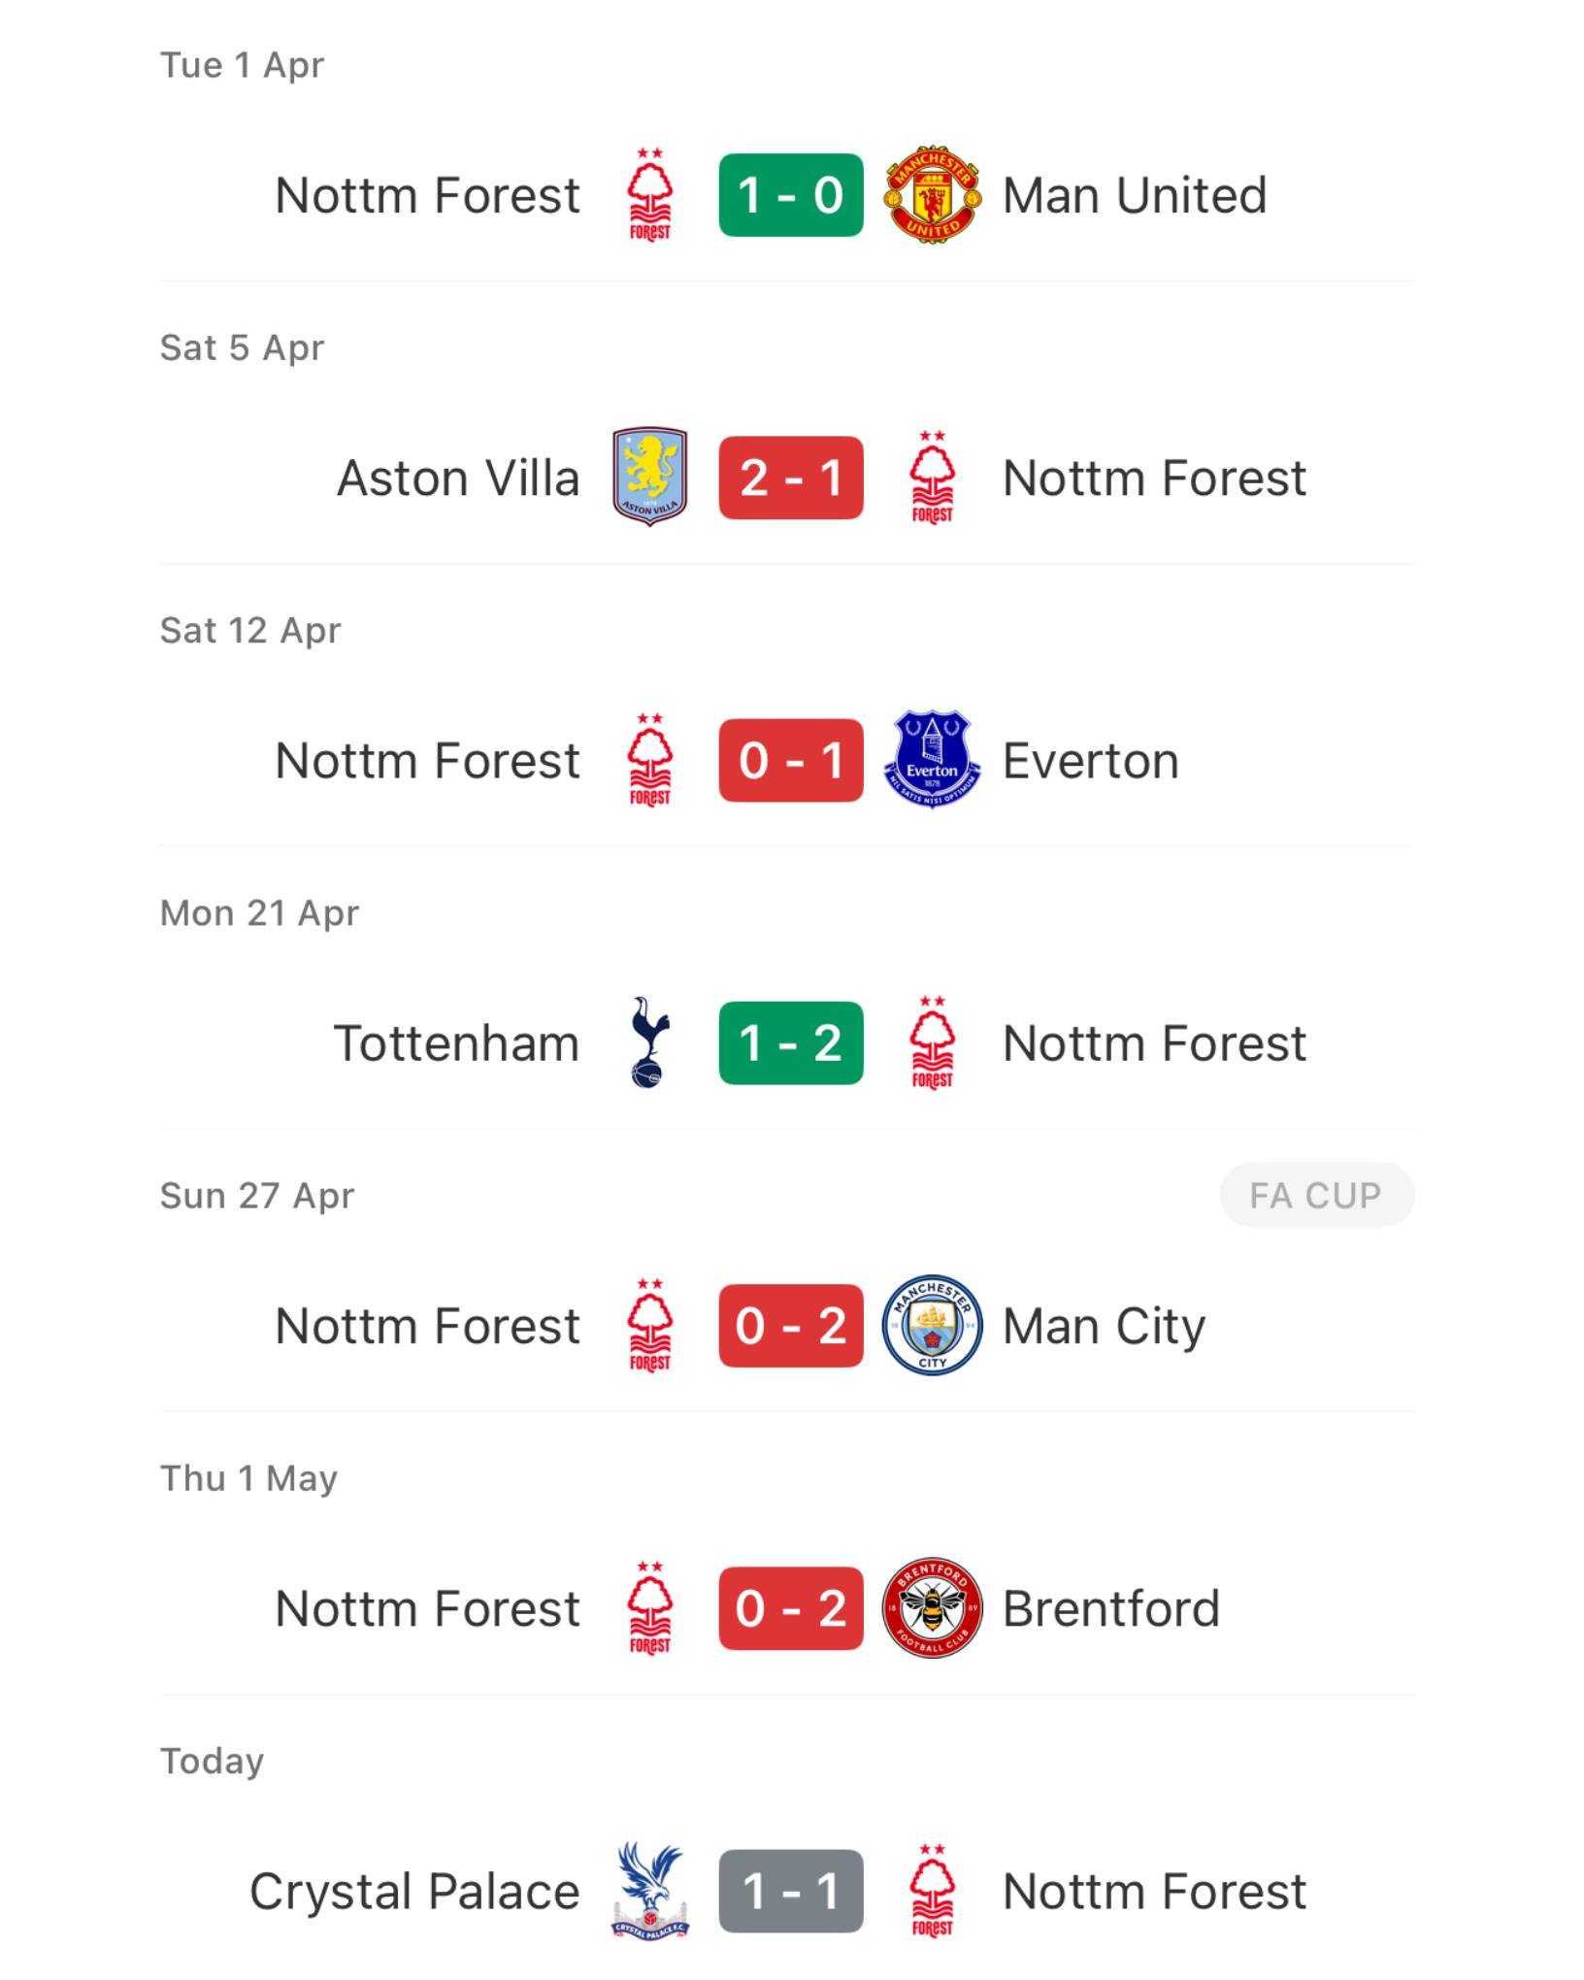
Task: Click the Manchester United crest
Action: (932, 195)
